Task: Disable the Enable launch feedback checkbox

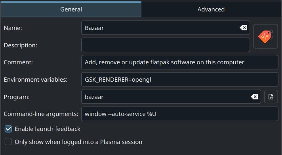Action: tap(8, 129)
